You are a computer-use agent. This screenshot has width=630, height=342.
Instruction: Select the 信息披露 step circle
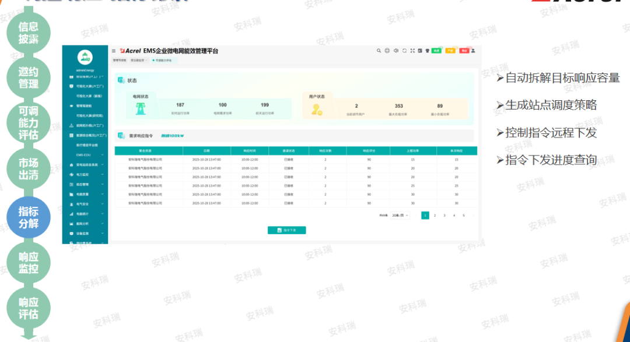(x=29, y=33)
